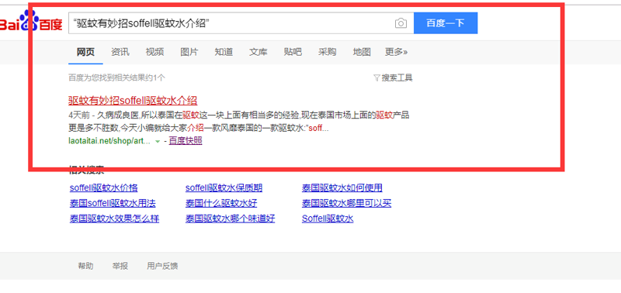This screenshot has width=621, height=293.
Task: Click the 举报 footer link
Action: (x=120, y=266)
